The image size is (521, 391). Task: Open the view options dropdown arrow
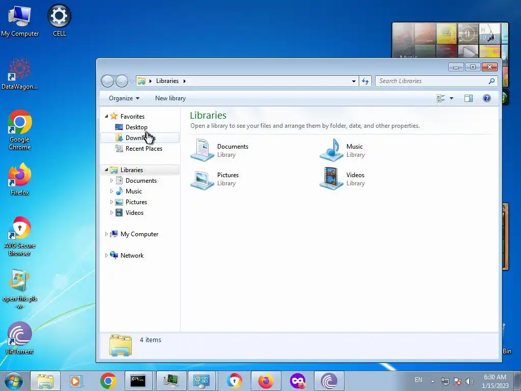click(451, 98)
